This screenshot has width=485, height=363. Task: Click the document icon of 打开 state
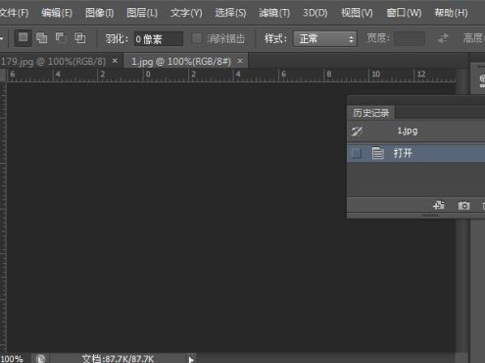coord(377,153)
